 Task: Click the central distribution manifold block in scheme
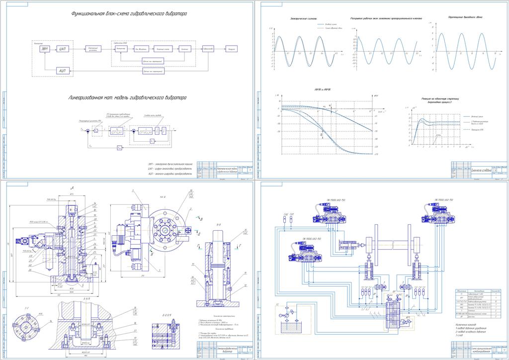coord(393,314)
